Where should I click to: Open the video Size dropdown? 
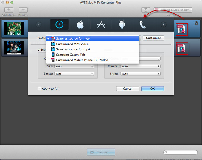74,66
